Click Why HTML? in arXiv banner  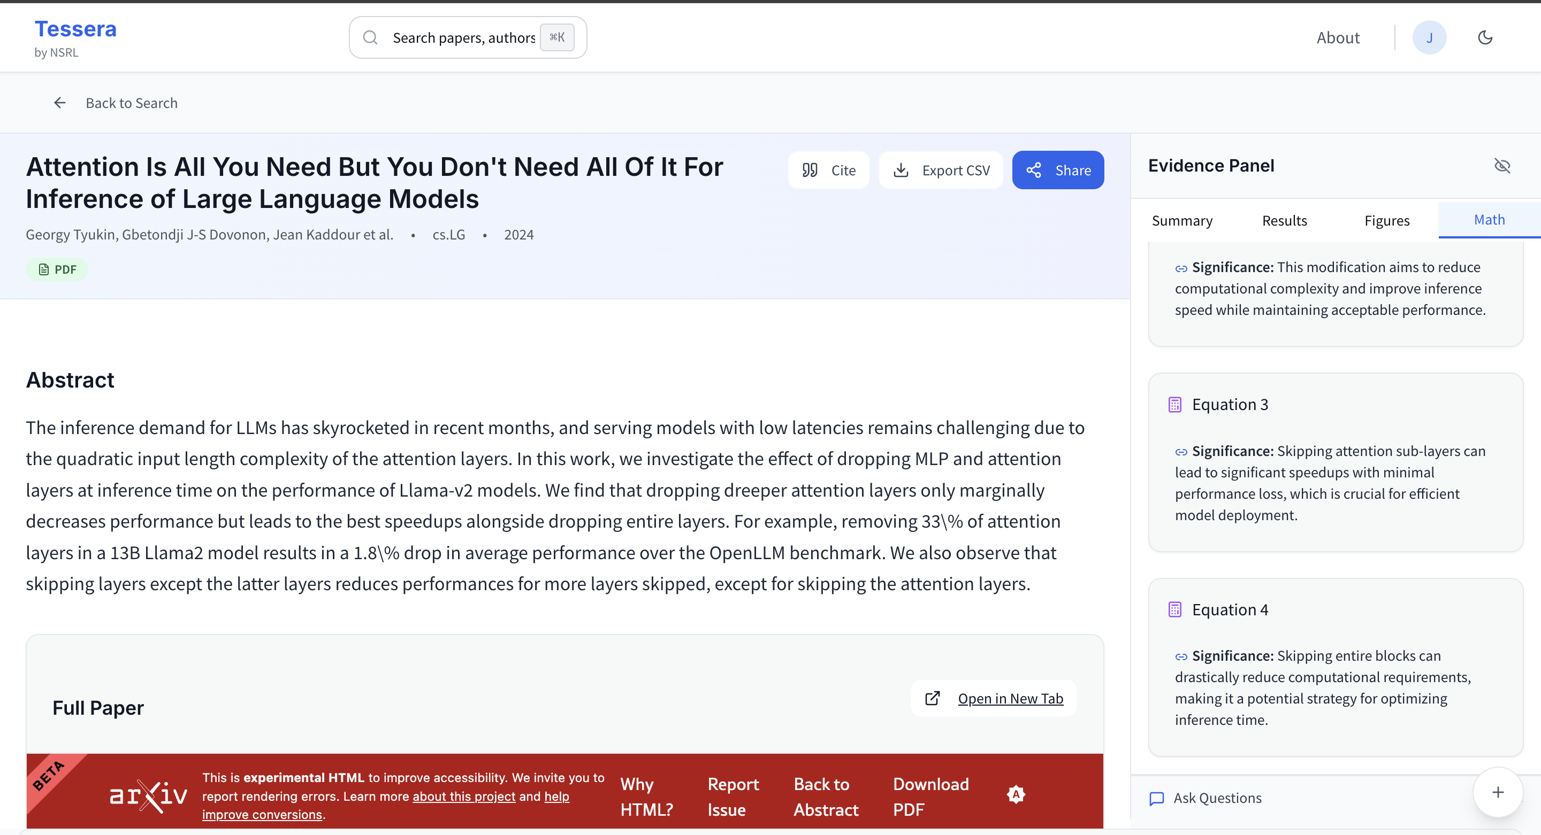647,797
